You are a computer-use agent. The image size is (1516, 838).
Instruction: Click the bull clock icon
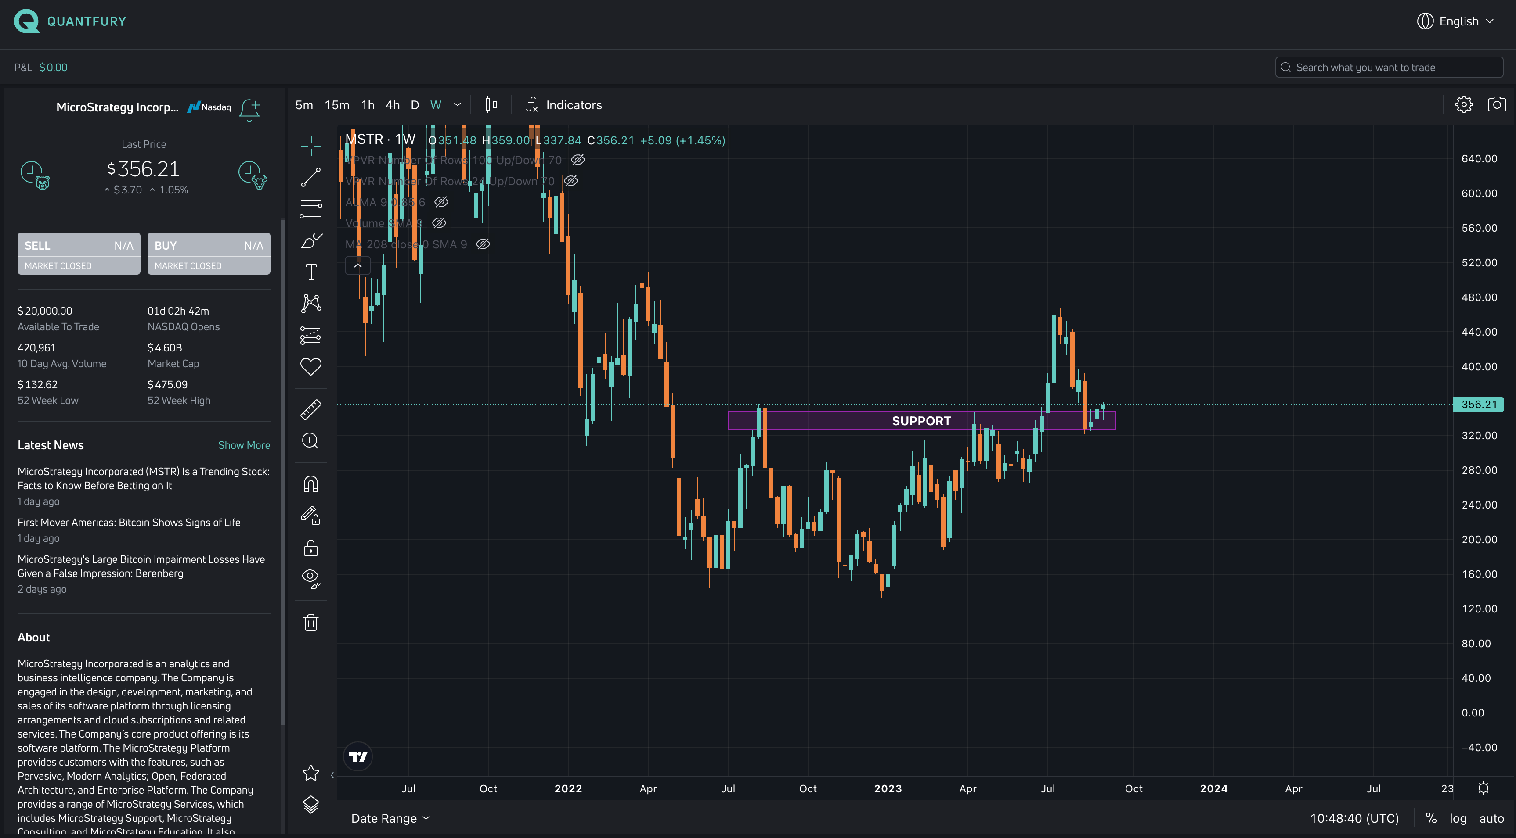253,175
